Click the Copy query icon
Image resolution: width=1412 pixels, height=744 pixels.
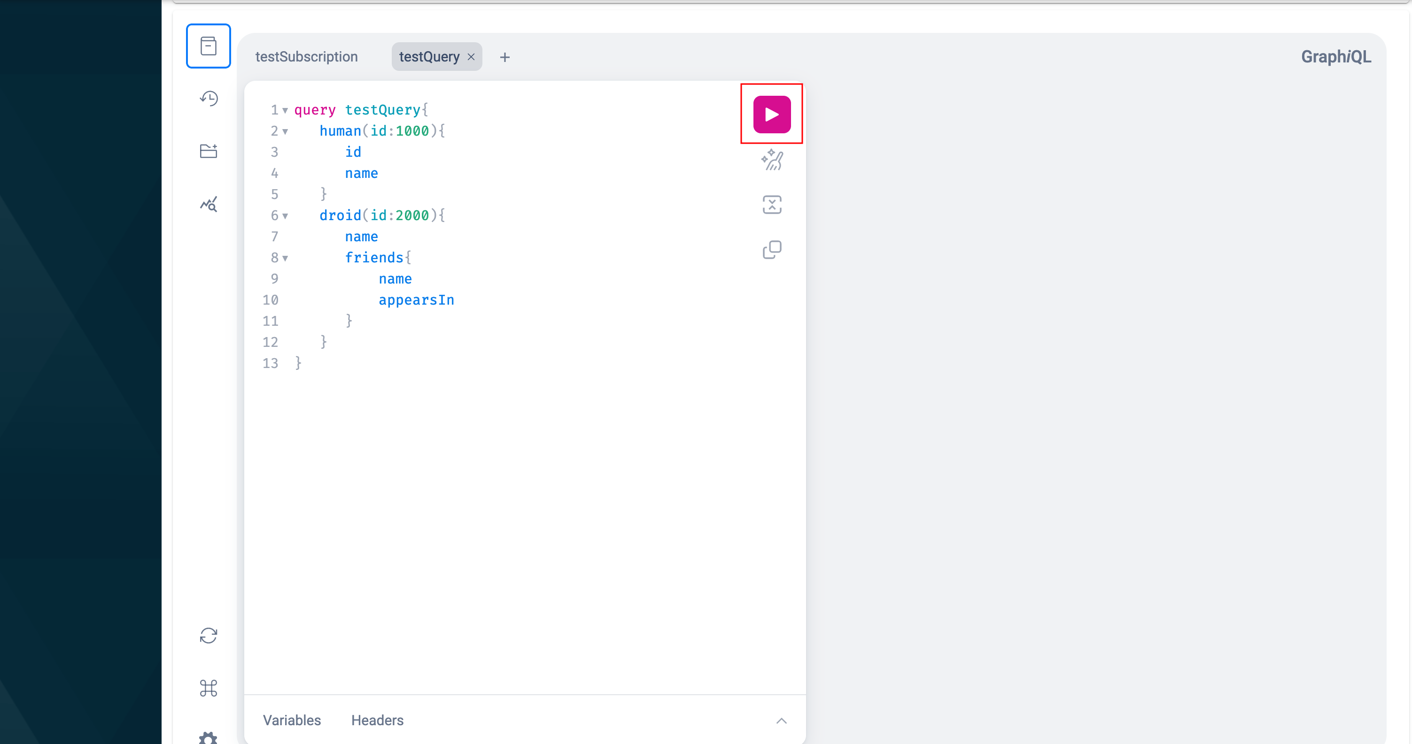(772, 250)
